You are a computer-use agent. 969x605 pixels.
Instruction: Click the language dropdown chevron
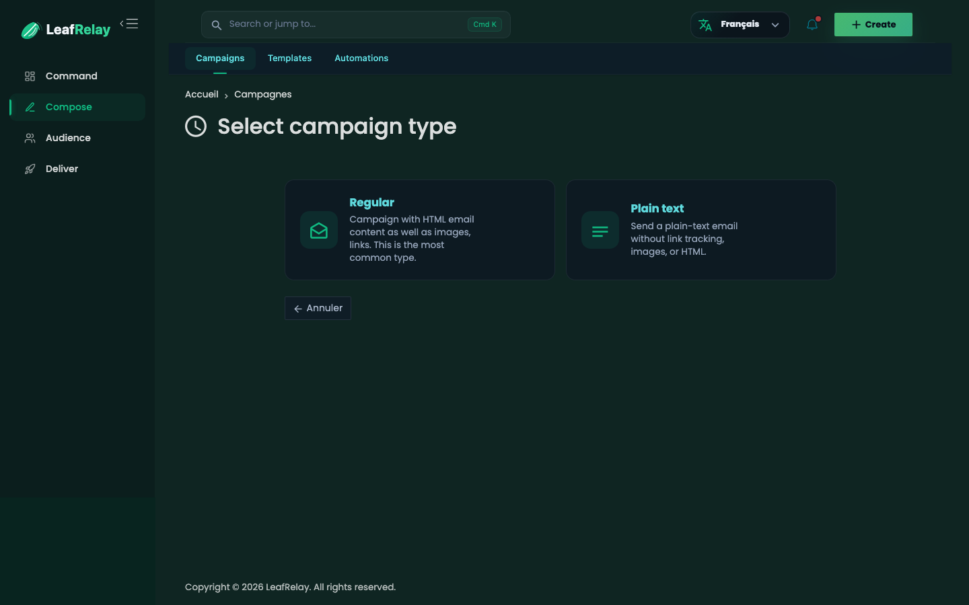[775, 25]
